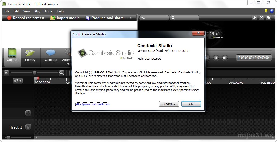Click OK in the About dialog

click(x=191, y=104)
